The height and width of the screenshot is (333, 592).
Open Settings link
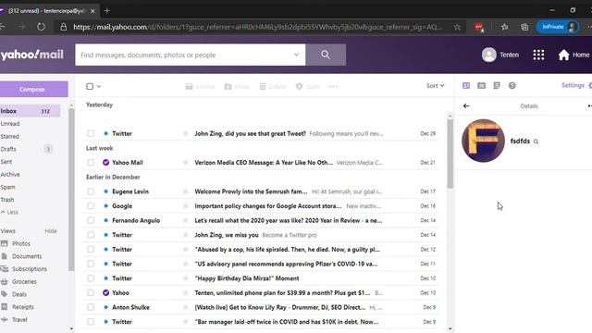point(573,85)
